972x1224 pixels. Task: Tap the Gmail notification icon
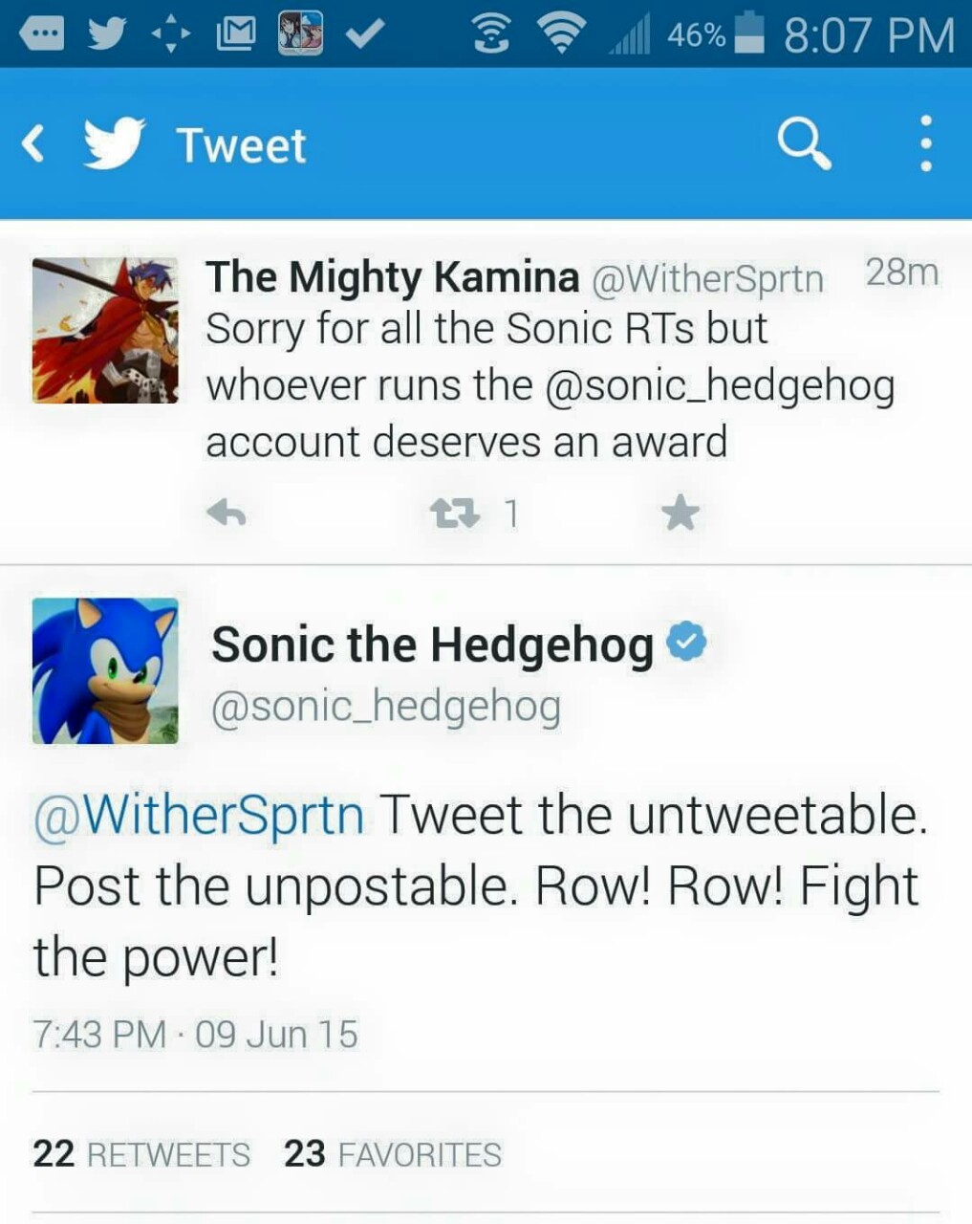(236, 34)
